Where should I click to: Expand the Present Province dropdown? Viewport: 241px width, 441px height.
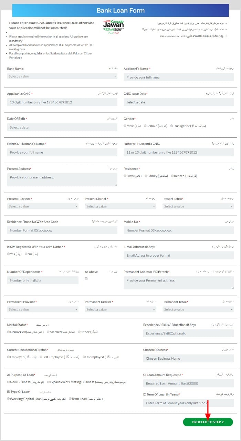point(43,206)
